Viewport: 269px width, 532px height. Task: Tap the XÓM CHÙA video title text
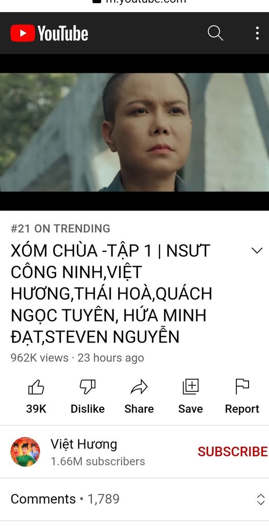click(111, 294)
